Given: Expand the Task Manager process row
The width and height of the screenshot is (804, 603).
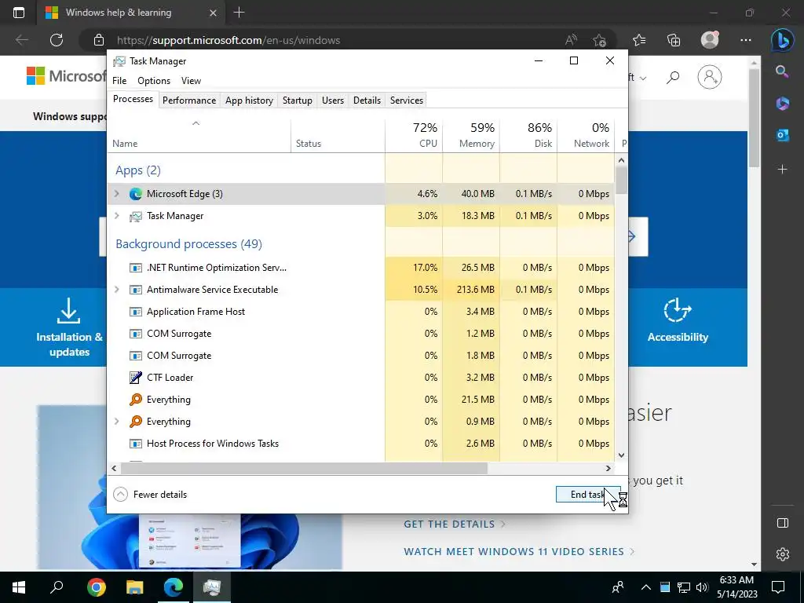Looking at the screenshot, I should [116, 216].
